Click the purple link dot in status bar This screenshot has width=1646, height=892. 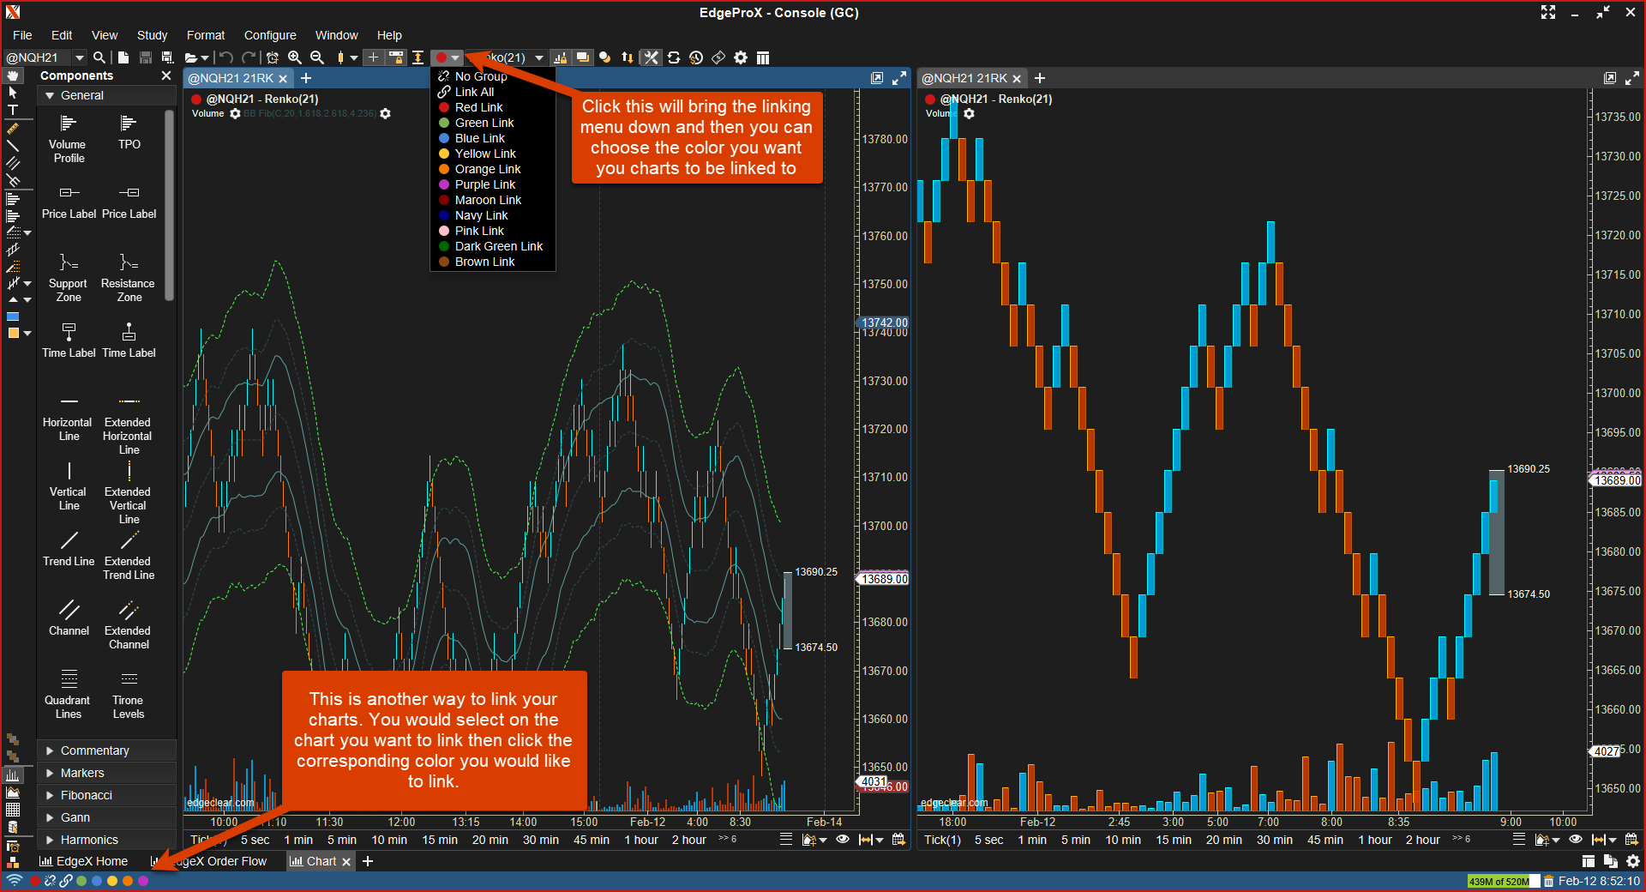143,881
